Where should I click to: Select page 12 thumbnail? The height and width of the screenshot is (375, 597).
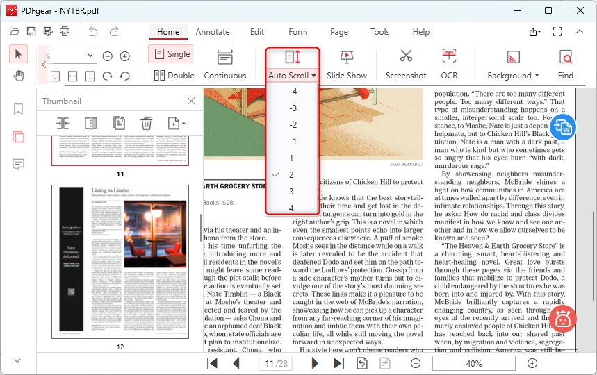click(x=120, y=262)
